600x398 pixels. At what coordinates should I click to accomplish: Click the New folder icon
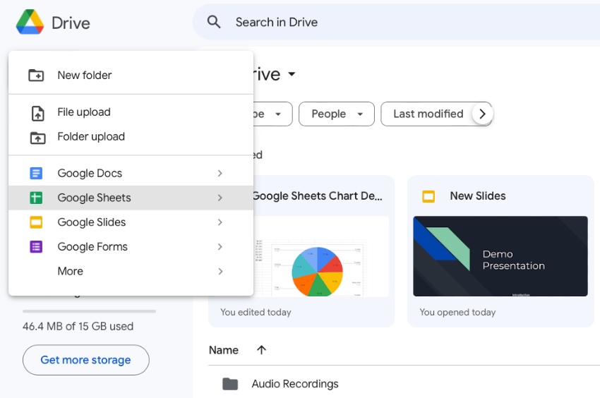(x=36, y=75)
